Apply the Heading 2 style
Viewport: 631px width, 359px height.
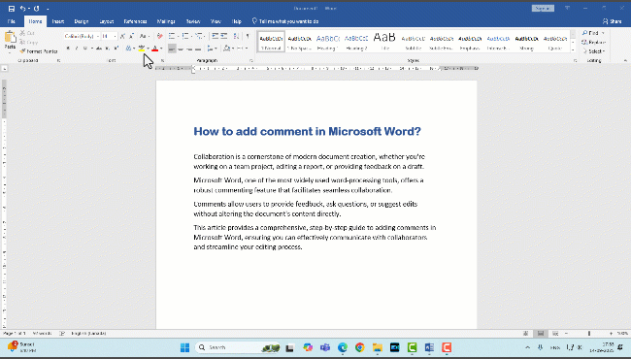[356, 41]
